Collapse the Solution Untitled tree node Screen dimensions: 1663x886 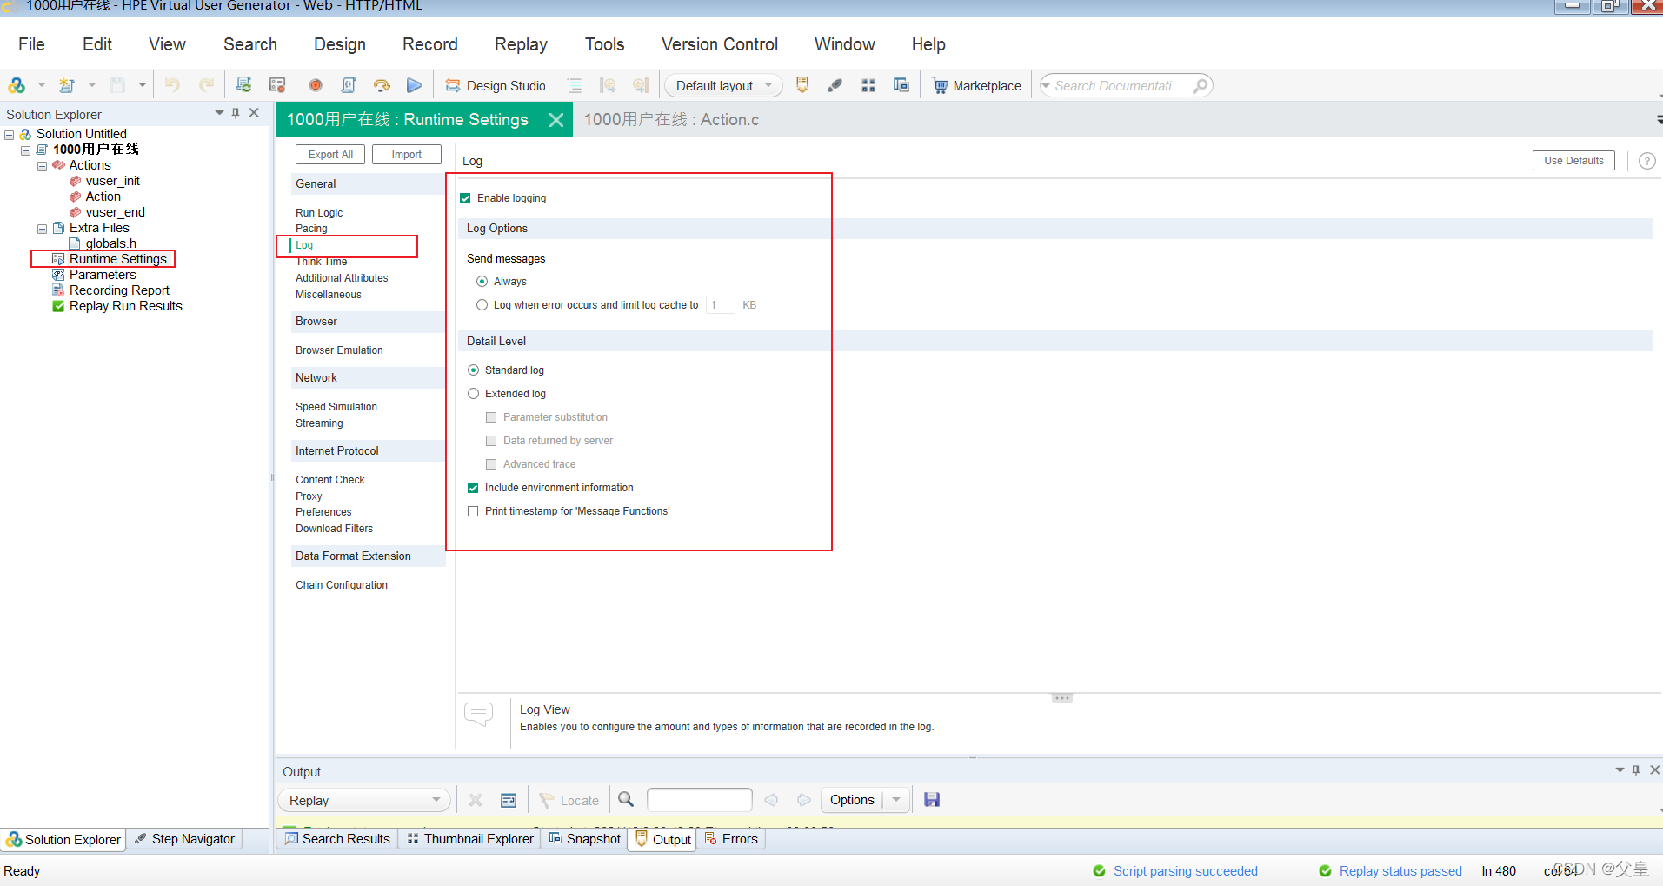(10, 135)
